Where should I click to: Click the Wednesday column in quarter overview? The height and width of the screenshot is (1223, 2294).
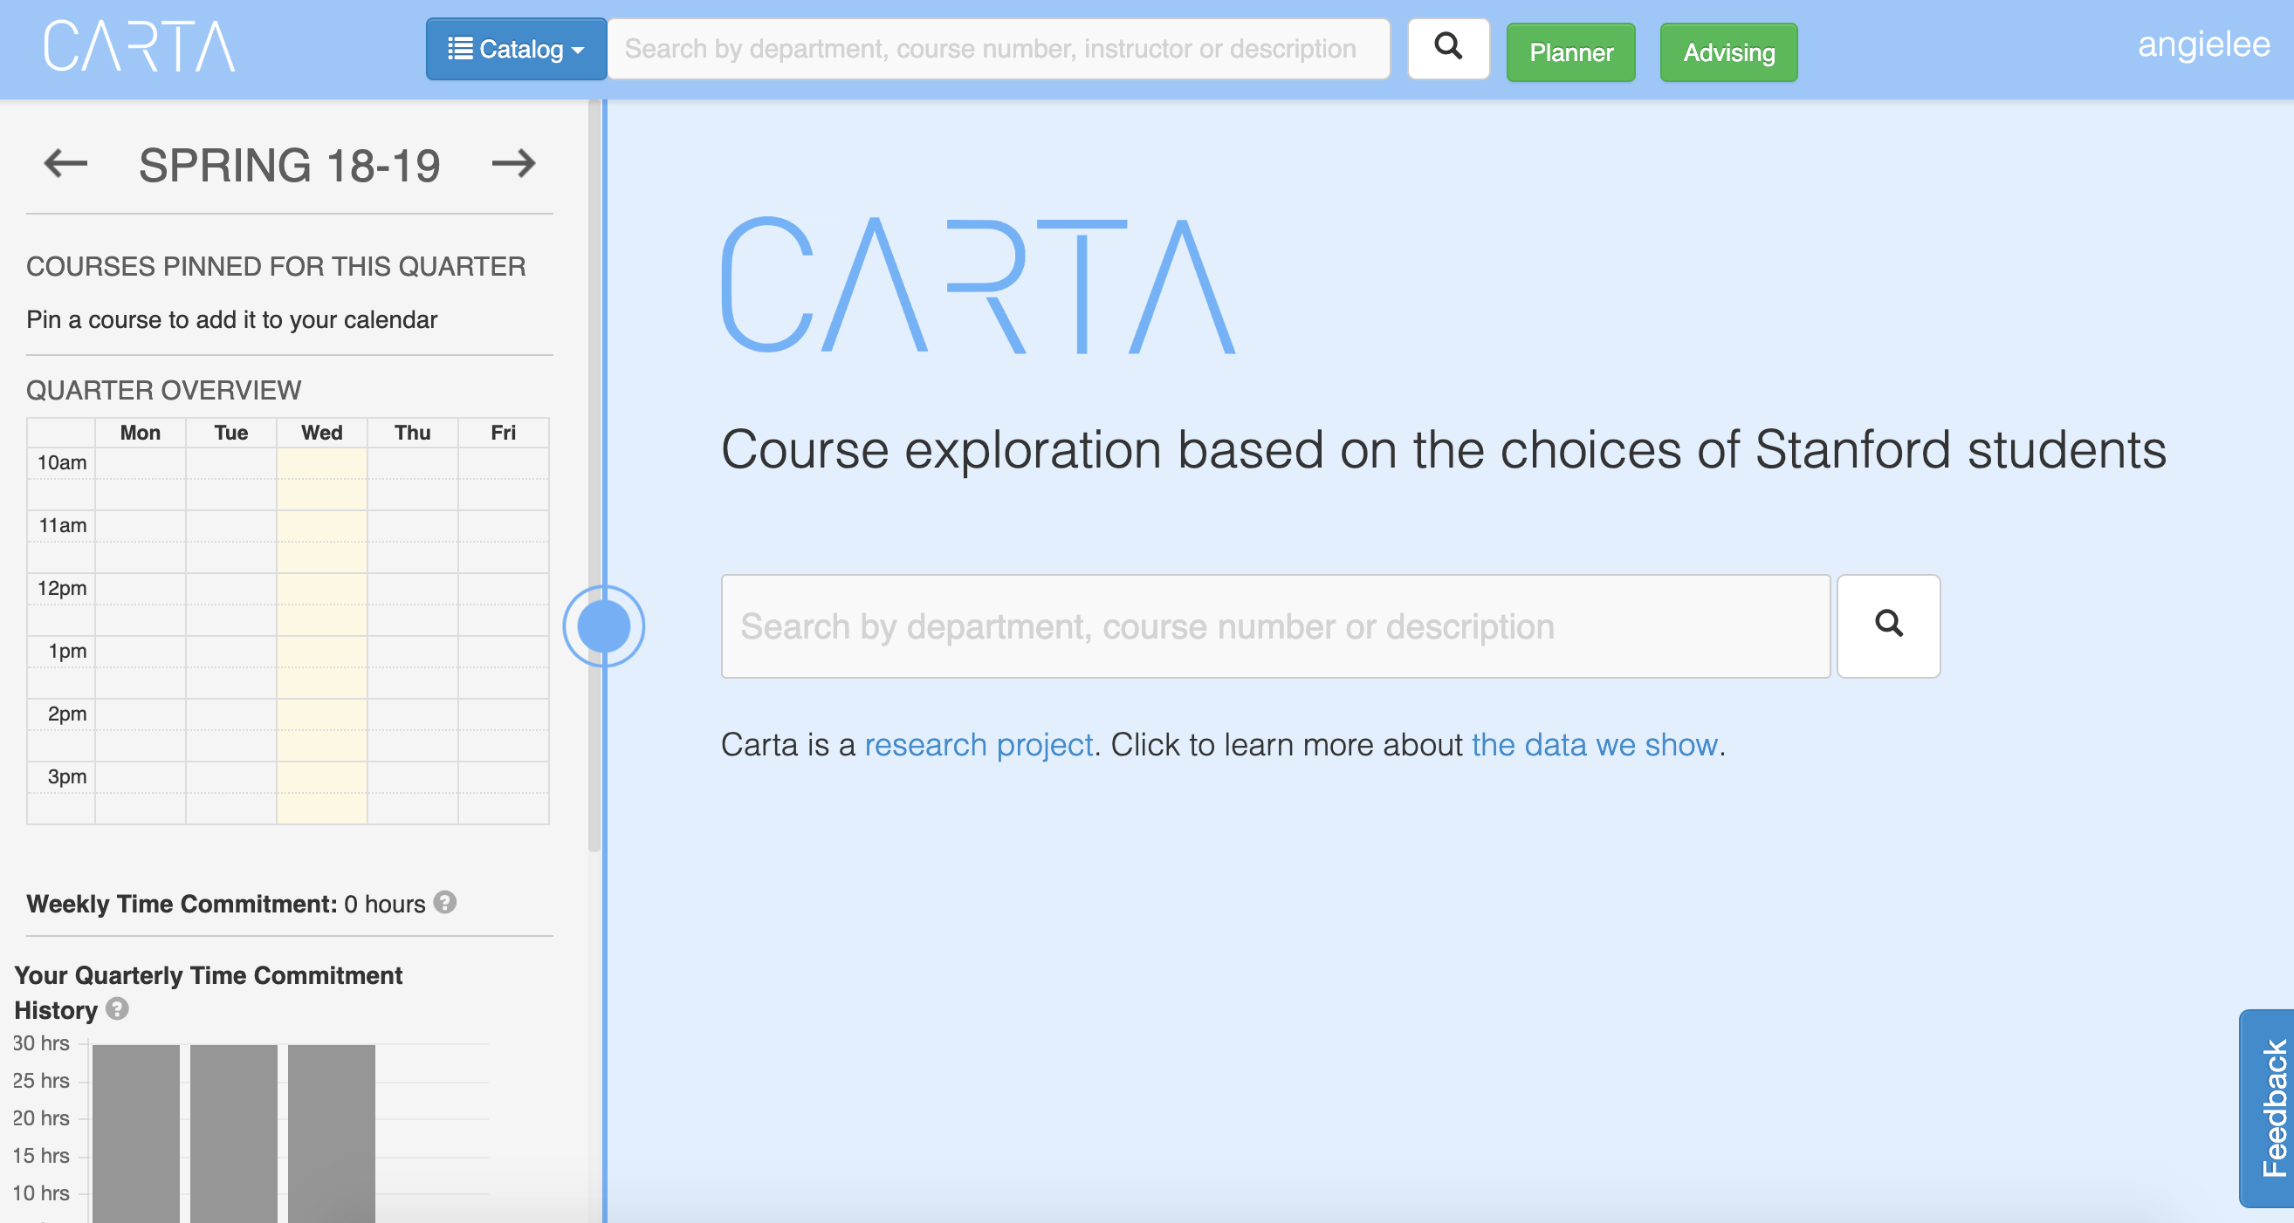pyautogui.click(x=321, y=623)
